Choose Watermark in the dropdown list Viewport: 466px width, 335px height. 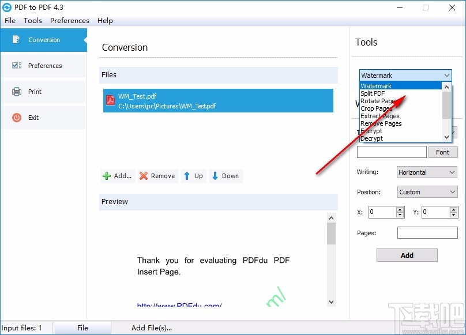pos(401,85)
